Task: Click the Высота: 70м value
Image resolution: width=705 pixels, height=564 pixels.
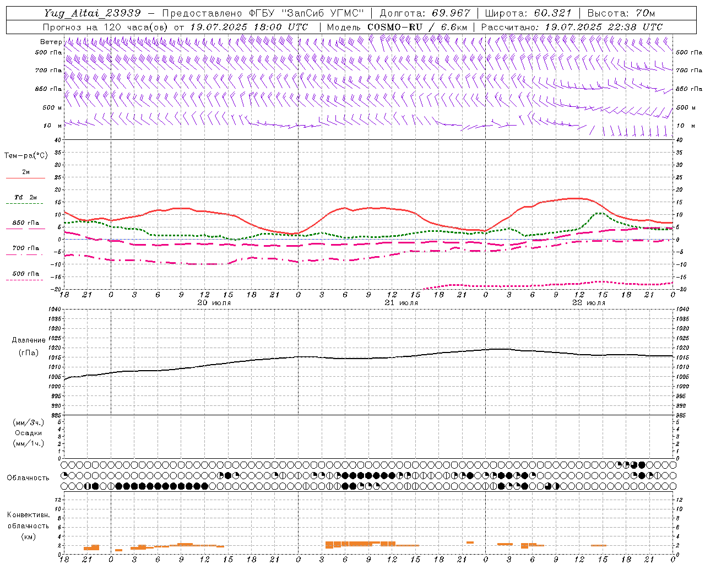Action: click(x=621, y=13)
